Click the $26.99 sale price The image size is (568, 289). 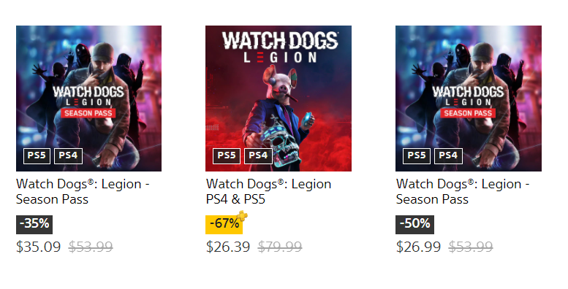[x=418, y=247]
